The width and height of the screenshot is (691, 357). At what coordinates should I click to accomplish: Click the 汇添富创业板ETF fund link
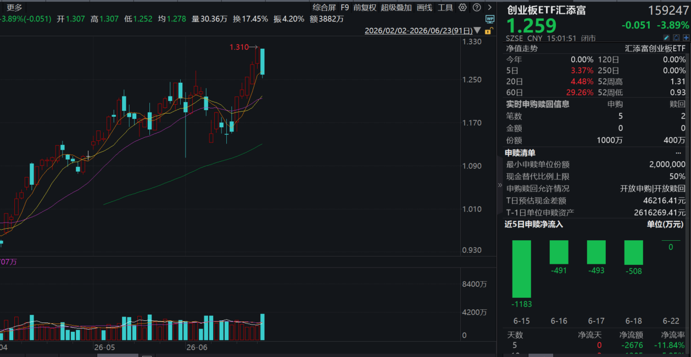click(655, 48)
